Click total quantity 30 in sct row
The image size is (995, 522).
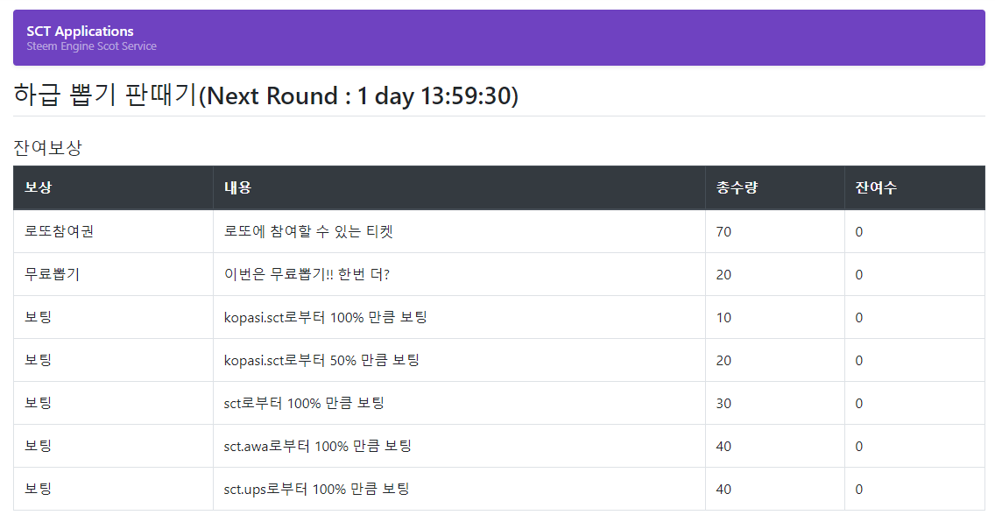(723, 404)
